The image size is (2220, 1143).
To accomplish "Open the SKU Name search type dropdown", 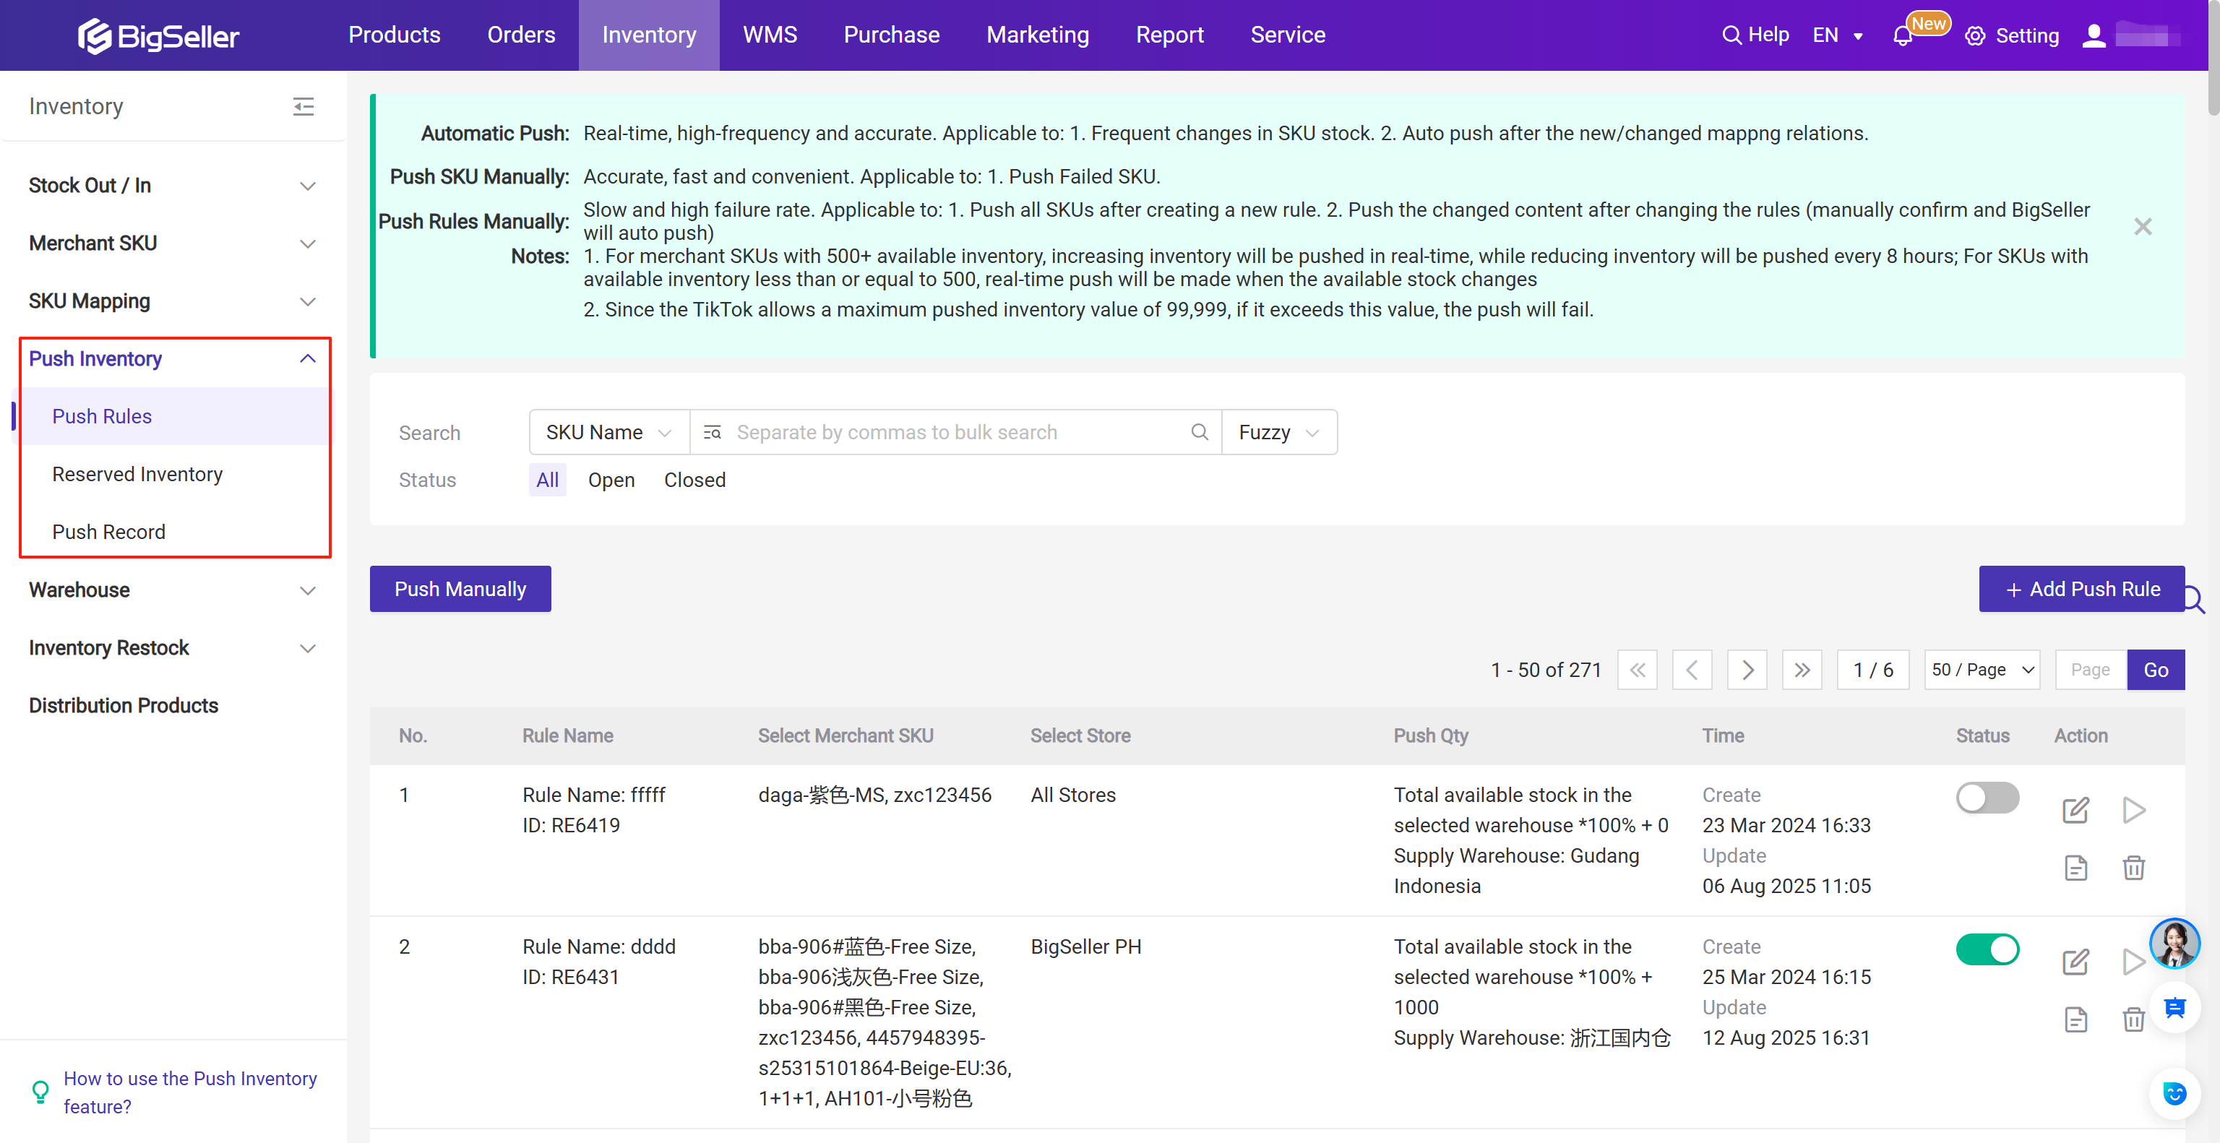I will [x=608, y=431].
